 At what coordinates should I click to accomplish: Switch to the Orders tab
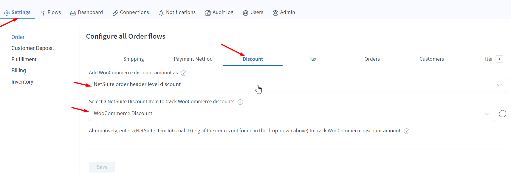pyautogui.click(x=372, y=59)
